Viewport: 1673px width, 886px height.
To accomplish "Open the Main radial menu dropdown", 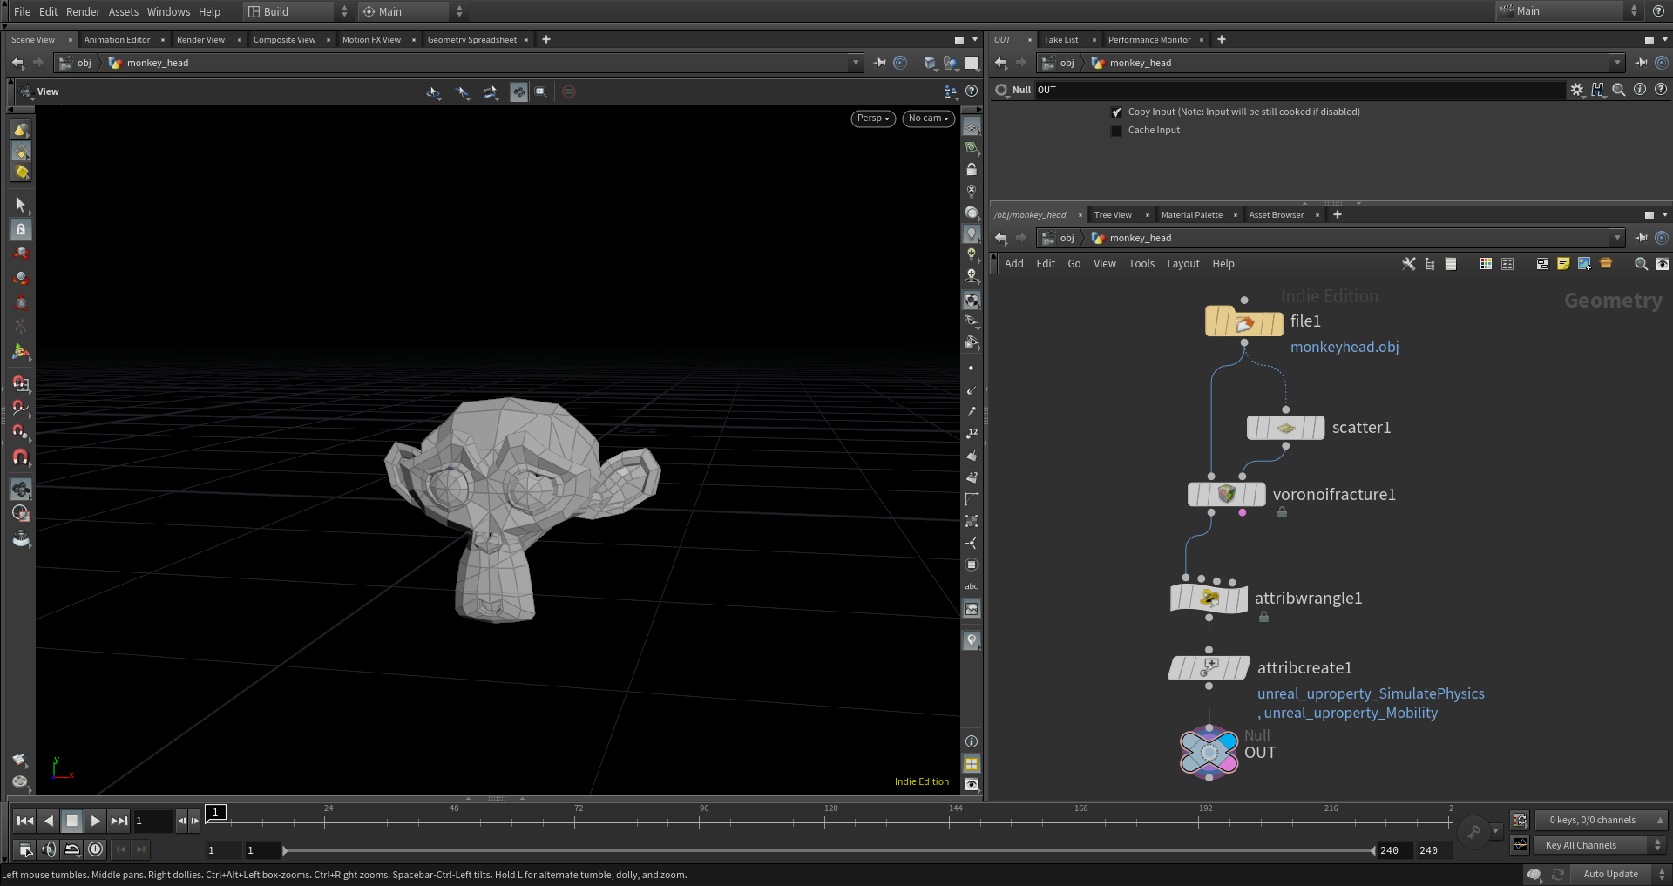I will coord(413,11).
